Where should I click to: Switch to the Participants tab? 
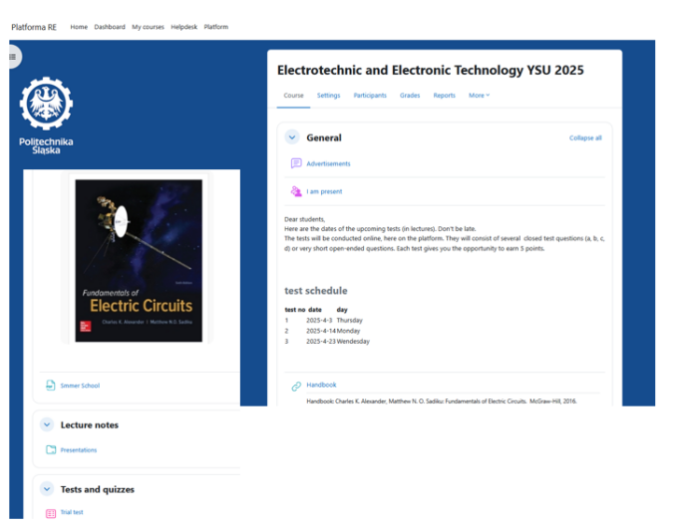370,96
